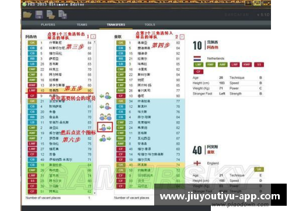292x211 pixels.
Task: Select LWF number 27 rated 79
Action: click(60, 149)
